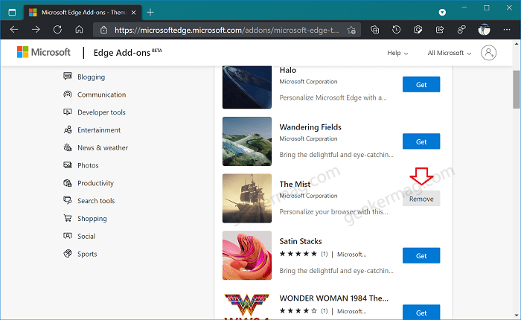
Task: Open the Photos category
Action: (88, 165)
